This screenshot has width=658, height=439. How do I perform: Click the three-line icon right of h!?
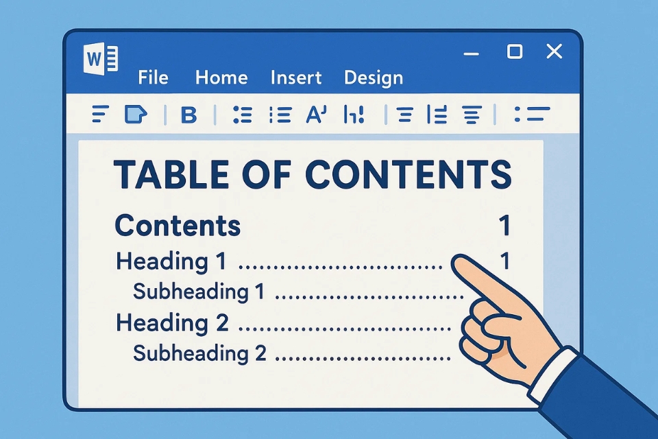click(x=405, y=115)
